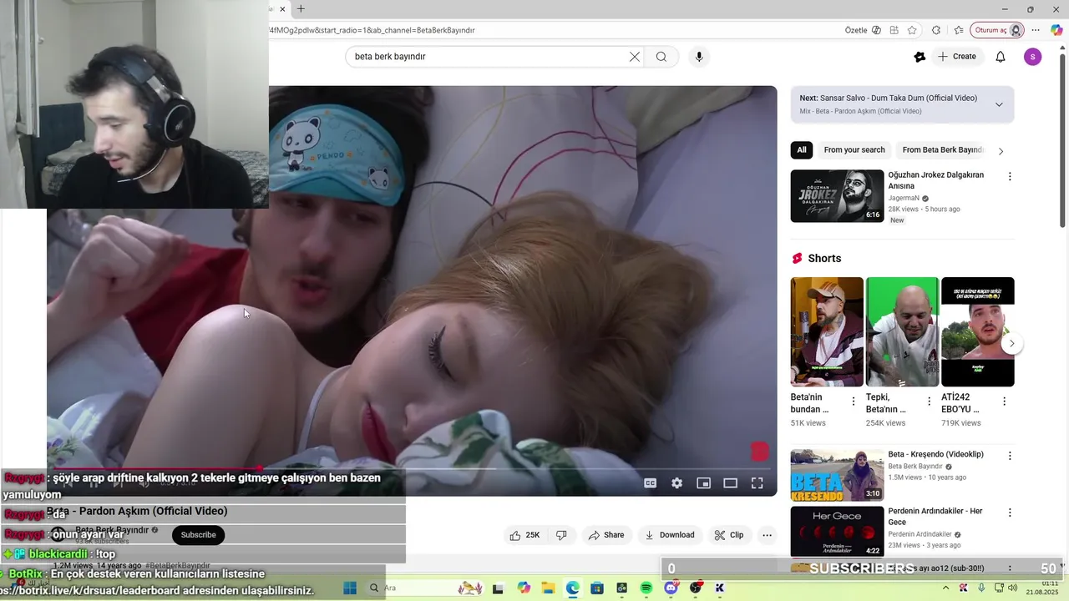Screen dimensions: 1069x601
Task: Open File Explorer from the taskbar
Action: pyautogui.click(x=548, y=588)
